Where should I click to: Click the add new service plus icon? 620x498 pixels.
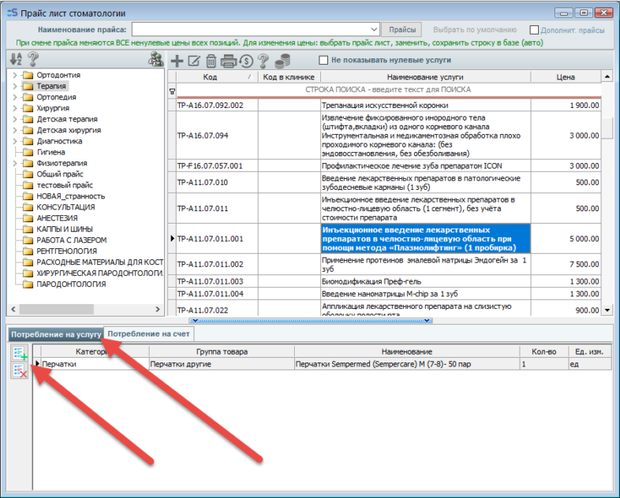[177, 61]
